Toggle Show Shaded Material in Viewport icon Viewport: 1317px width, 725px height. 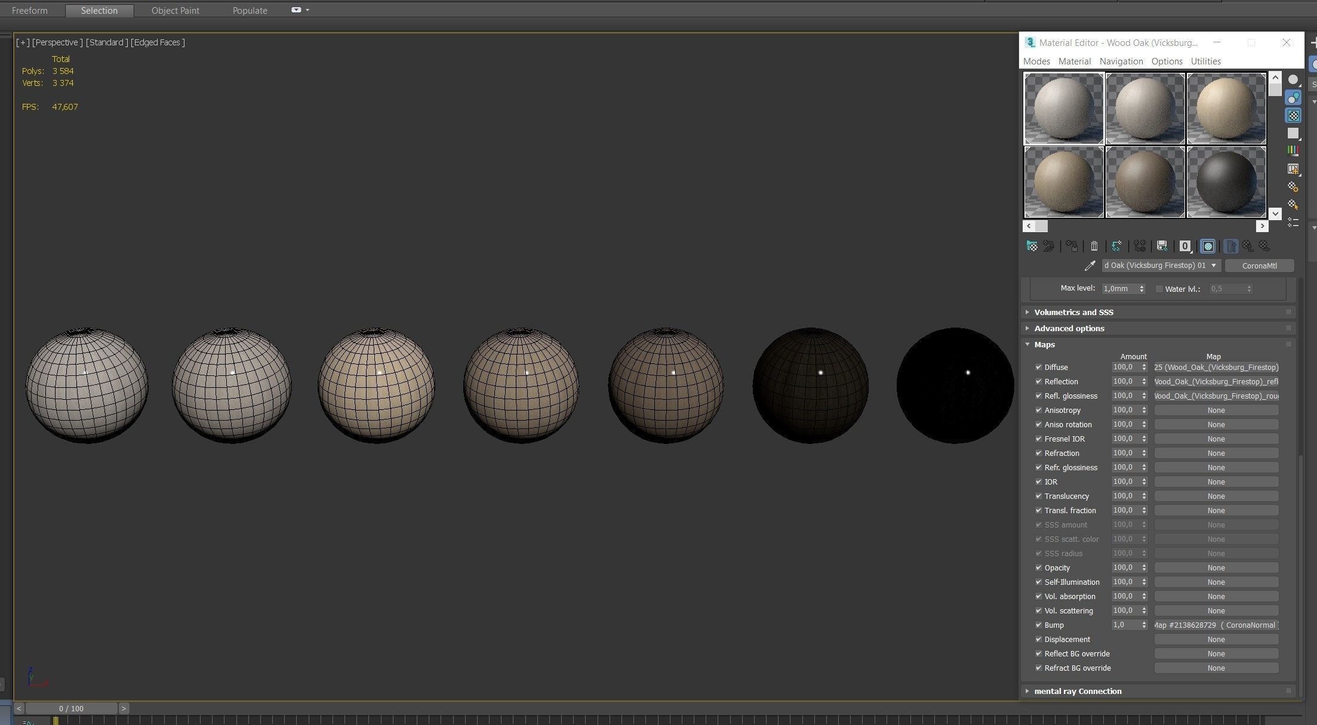coord(1208,246)
